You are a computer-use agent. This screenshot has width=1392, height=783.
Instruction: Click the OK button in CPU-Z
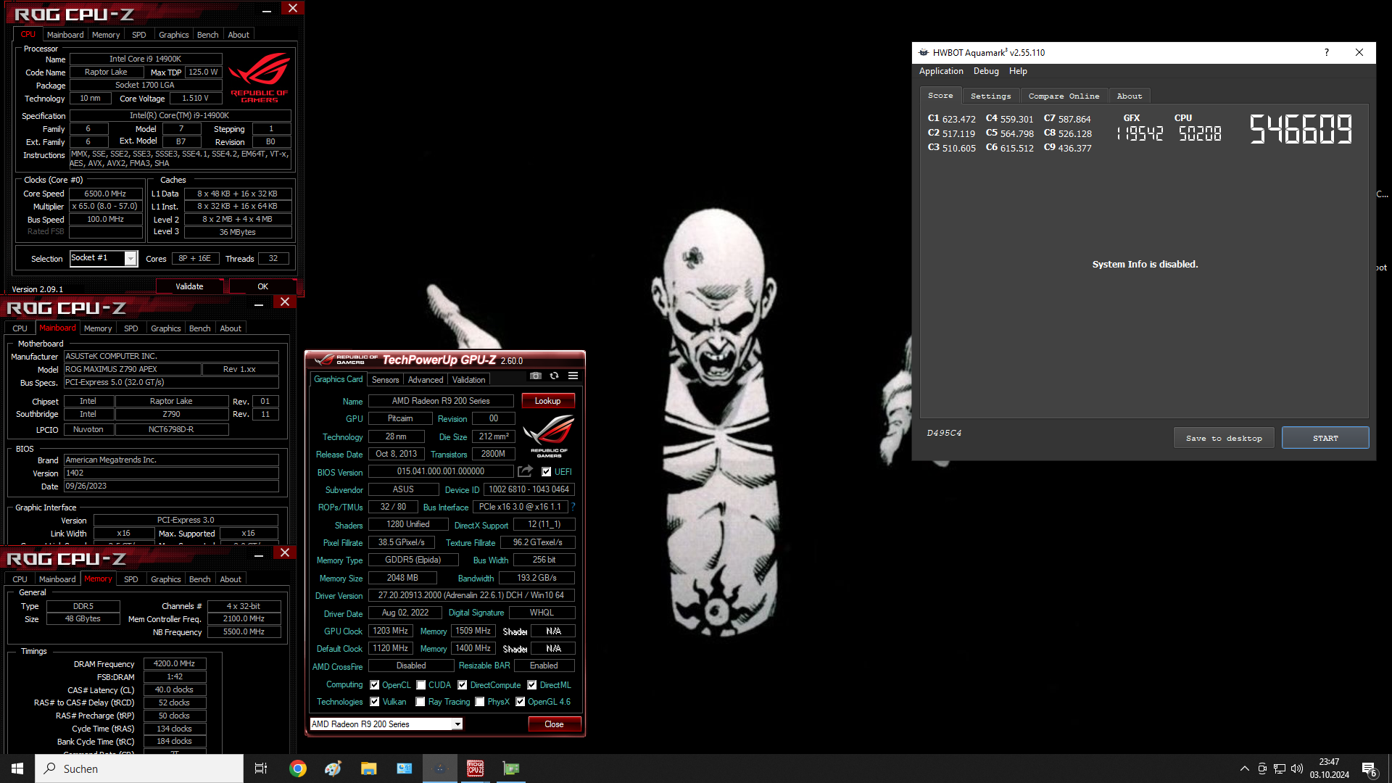click(262, 286)
